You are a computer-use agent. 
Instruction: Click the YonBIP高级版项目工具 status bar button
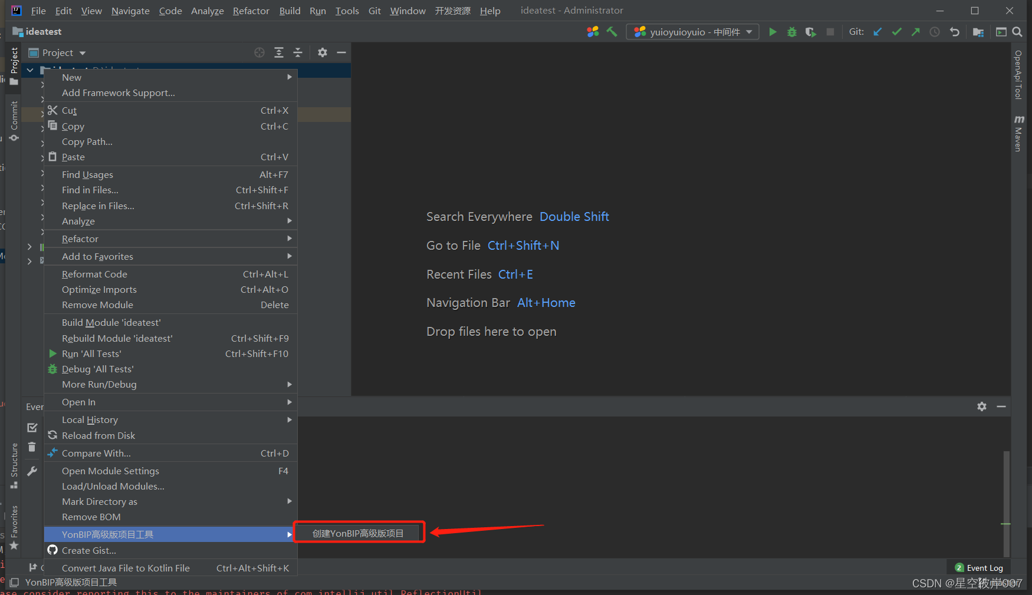point(71,582)
